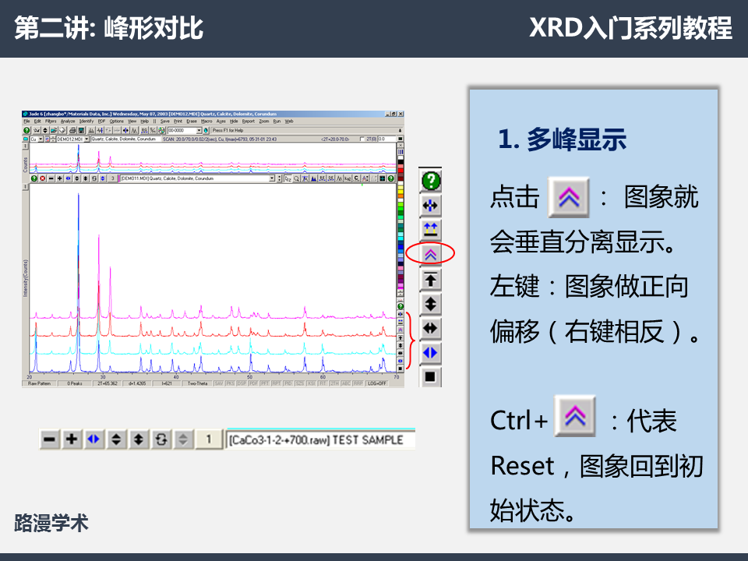
Task: Click the circled double-chevron vertical offset icon
Action: coord(431,254)
